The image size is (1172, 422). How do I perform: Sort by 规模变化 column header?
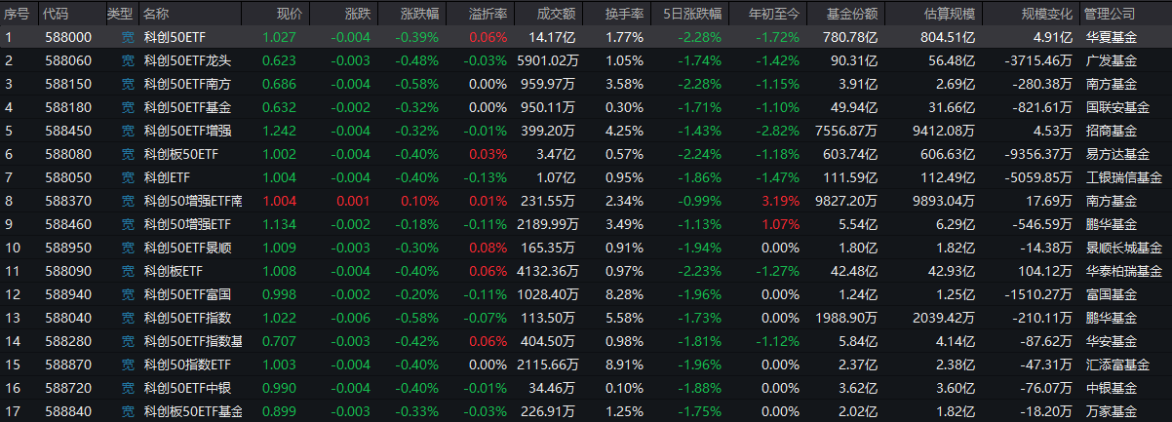1046,15
